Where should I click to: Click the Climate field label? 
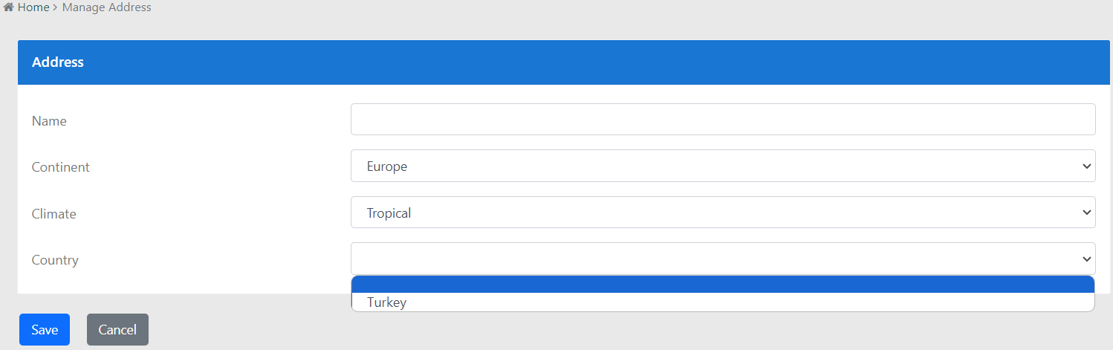point(53,214)
